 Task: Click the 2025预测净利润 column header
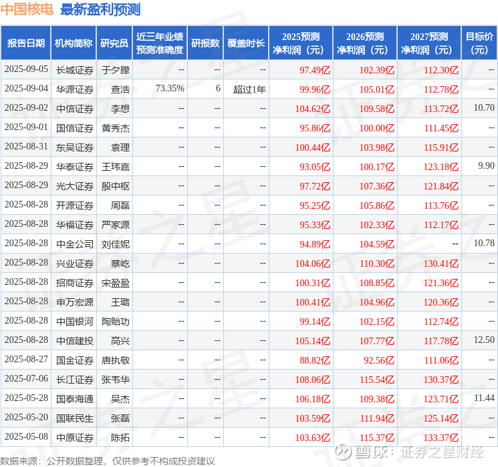click(x=301, y=43)
